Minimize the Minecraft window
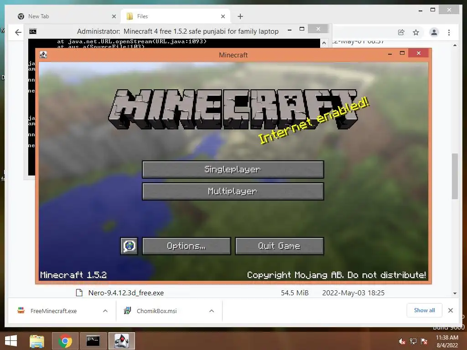The height and width of the screenshot is (350, 467). pyautogui.click(x=390, y=54)
